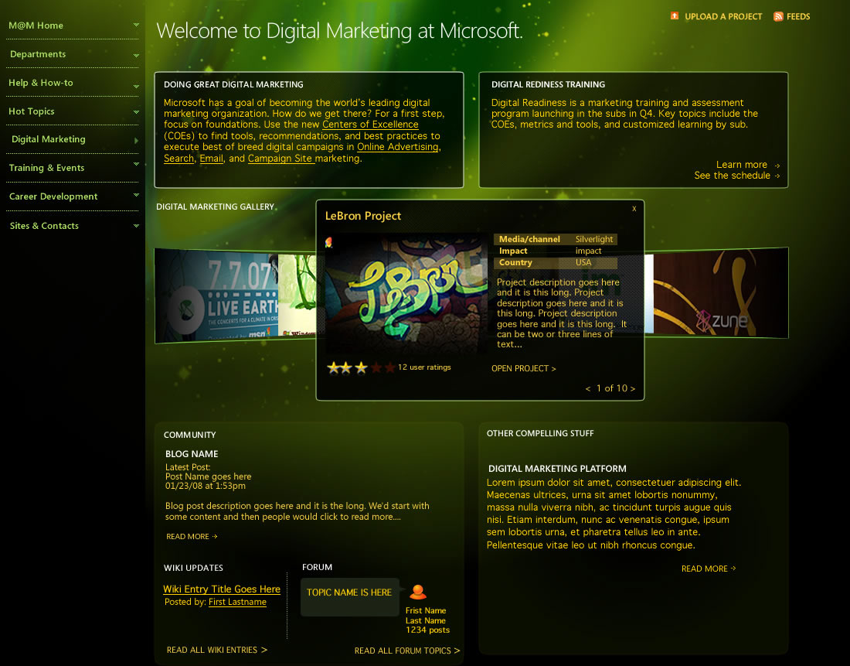Follow the Online Advertising link
The image size is (850, 666).
click(x=397, y=147)
